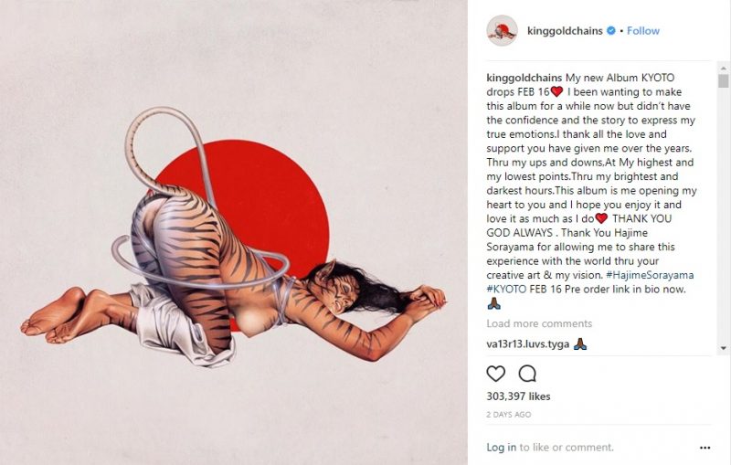
Task: Open kinggoldchains username in caption
Action: pos(524,78)
